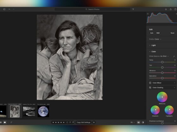The height and width of the screenshot is (132, 177).
Task: Click the Saturation slider handle
Action: tap(162, 78)
